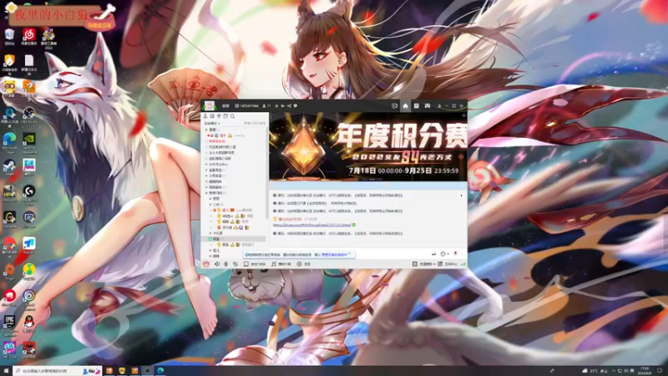Open the Epic Games Launcher desktop shortcut
The height and width of the screenshot is (376, 668).
click(9, 324)
